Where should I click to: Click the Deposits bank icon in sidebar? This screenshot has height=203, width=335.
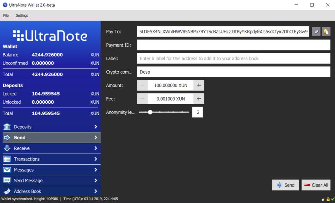point(7,127)
